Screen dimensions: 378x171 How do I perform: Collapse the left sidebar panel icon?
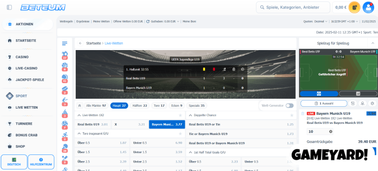9,8
